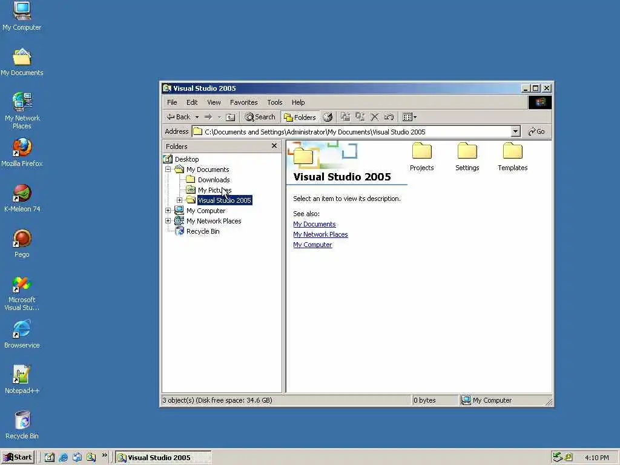Image resolution: width=620 pixels, height=465 pixels.
Task: Click the Undo toolbar icon
Action: [389, 117]
